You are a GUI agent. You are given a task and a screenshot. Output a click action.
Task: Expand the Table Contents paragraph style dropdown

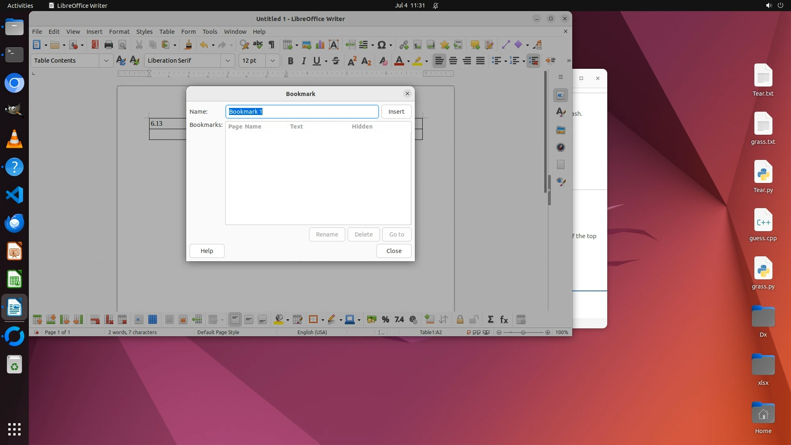point(106,61)
